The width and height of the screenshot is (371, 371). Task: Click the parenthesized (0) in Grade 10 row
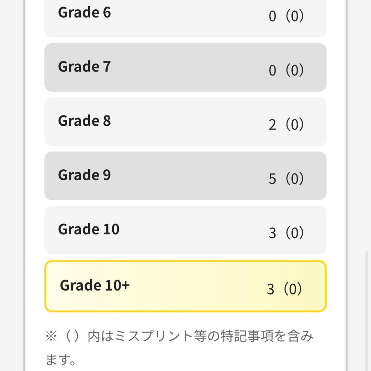click(x=294, y=233)
